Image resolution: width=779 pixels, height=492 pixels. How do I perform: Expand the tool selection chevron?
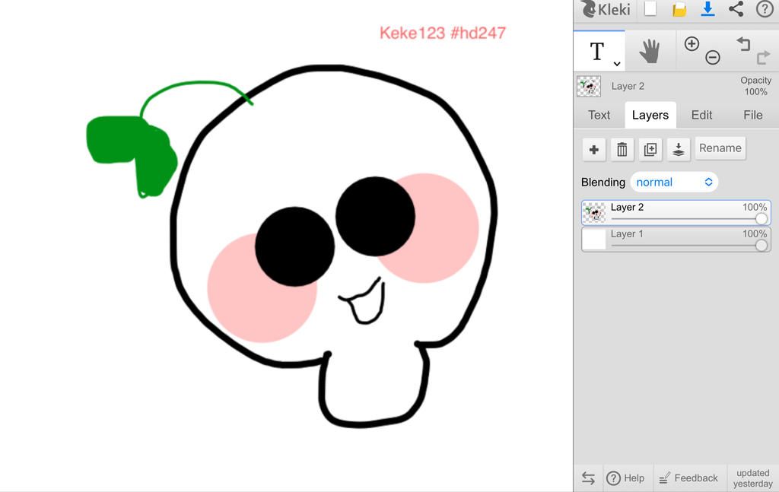tap(616, 64)
